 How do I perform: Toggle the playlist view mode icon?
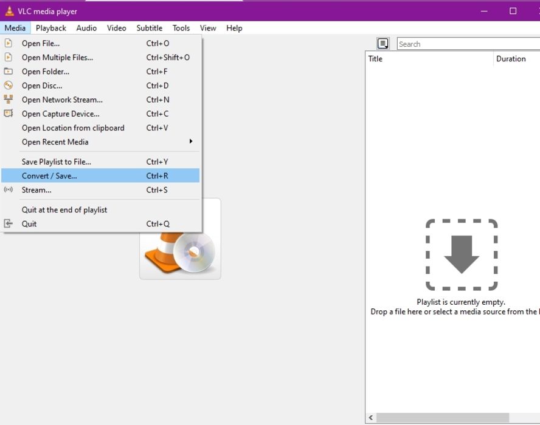click(383, 44)
